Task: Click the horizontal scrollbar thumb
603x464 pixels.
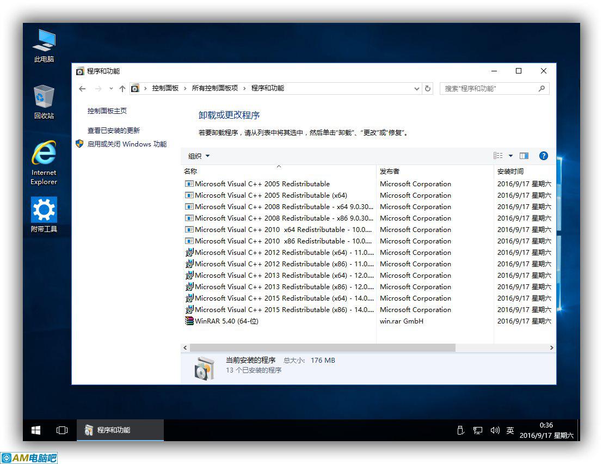Action: click(x=323, y=348)
